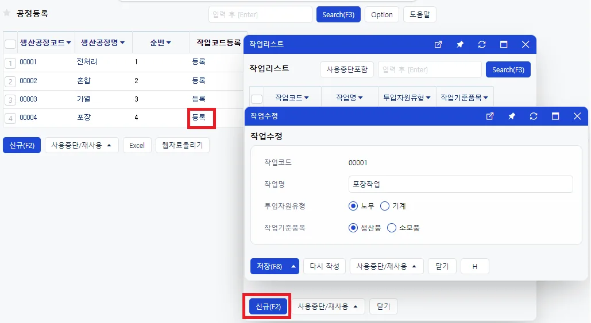Screen dimensions: 591x323
Task: Choose 생산품 radio for 작업기준품목
Action: click(x=353, y=228)
